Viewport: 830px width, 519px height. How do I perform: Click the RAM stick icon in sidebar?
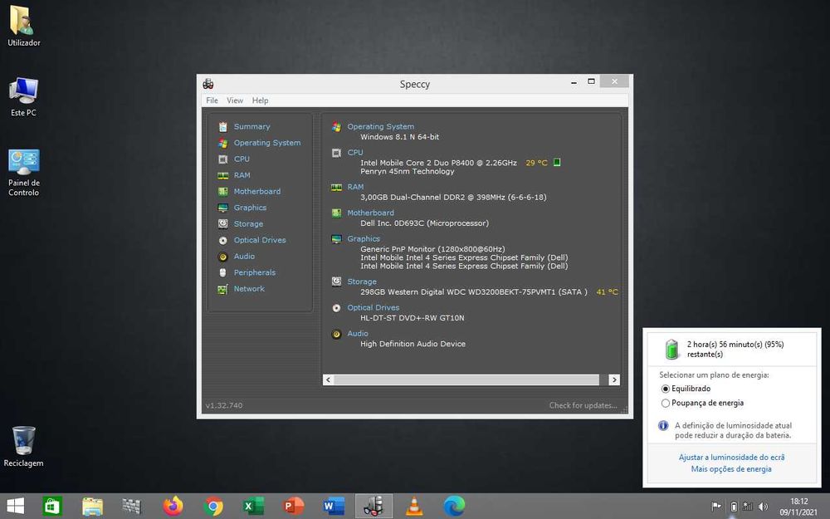coord(222,175)
